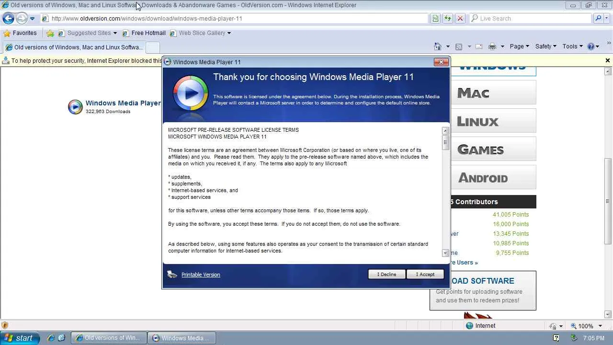Select the Games category on the webpage
Image resolution: width=613 pixels, height=345 pixels.
tap(492, 149)
